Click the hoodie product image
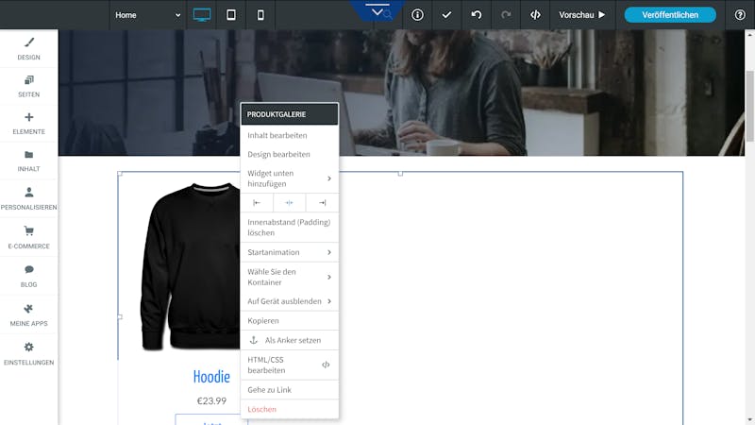This screenshot has width=755, height=425. 190,266
